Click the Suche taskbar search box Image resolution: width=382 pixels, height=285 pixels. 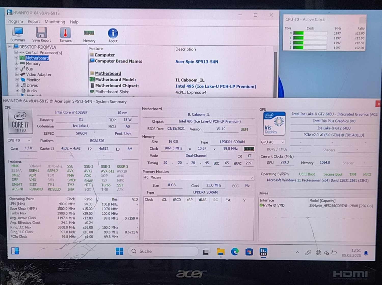pos(163,251)
